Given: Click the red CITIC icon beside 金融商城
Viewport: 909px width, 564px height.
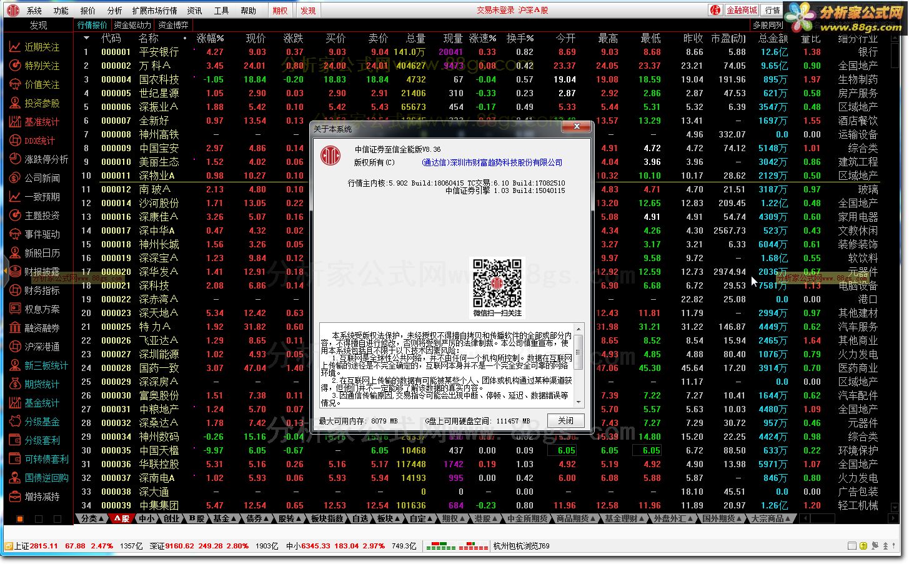Looking at the screenshot, I should [715, 10].
